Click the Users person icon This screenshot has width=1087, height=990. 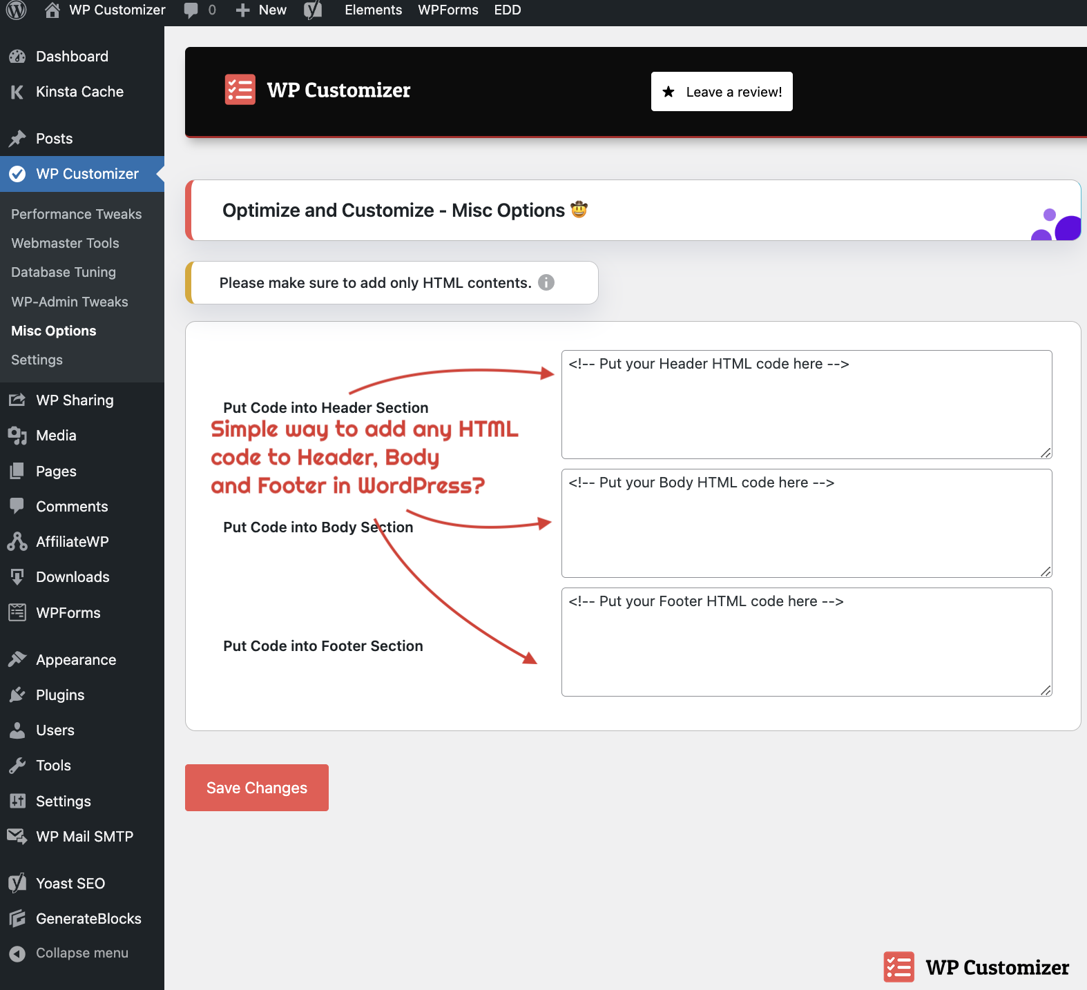[17, 730]
